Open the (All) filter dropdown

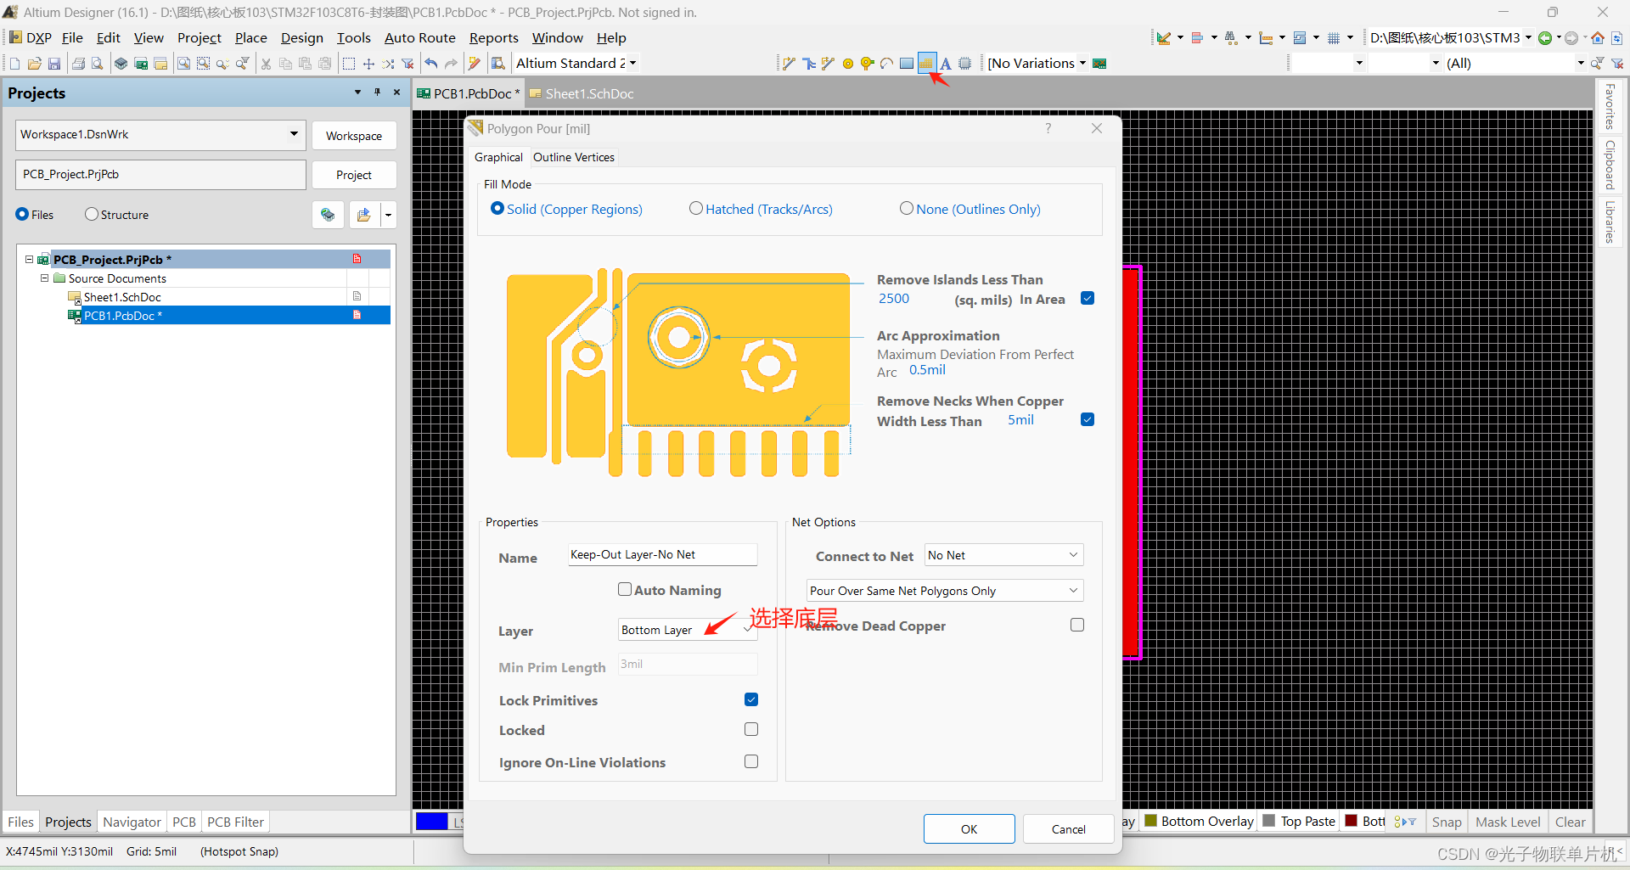coord(1581,63)
